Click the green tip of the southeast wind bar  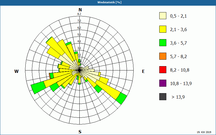click(121, 98)
